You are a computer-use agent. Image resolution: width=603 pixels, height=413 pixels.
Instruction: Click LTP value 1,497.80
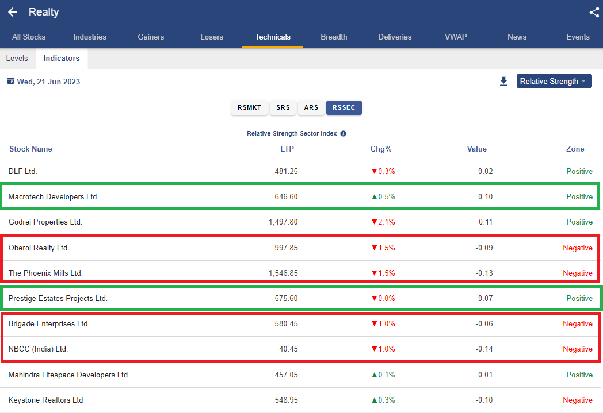pyautogui.click(x=283, y=222)
